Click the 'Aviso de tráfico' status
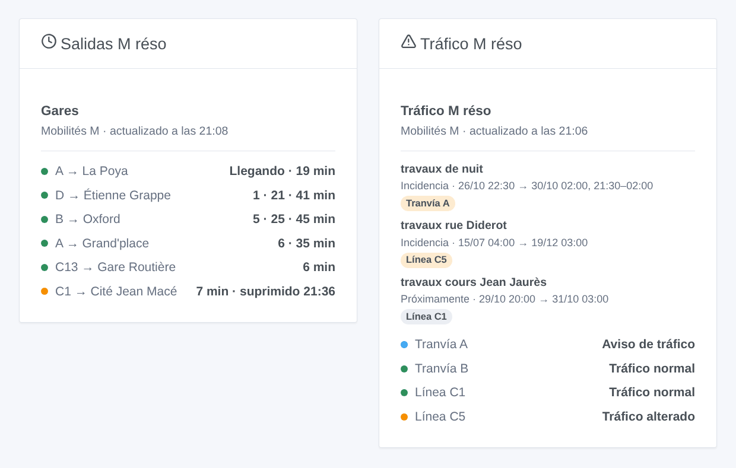 pyautogui.click(x=648, y=345)
